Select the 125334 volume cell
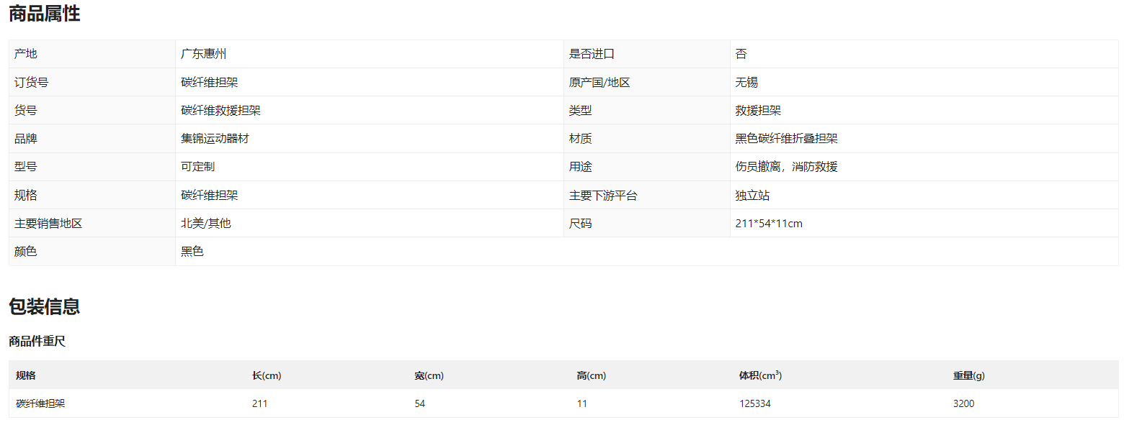This screenshot has height=425, width=1124. click(x=754, y=403)
